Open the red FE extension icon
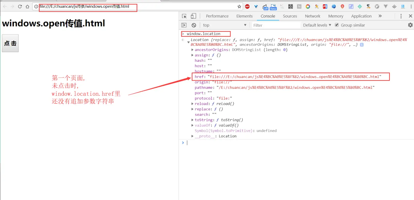This screenshot has width=414, height=200. 325,6
